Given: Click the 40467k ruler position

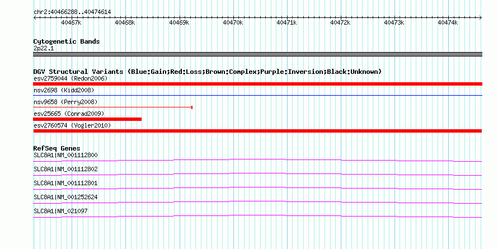Looking at the screenshot, I should [72, 22].
